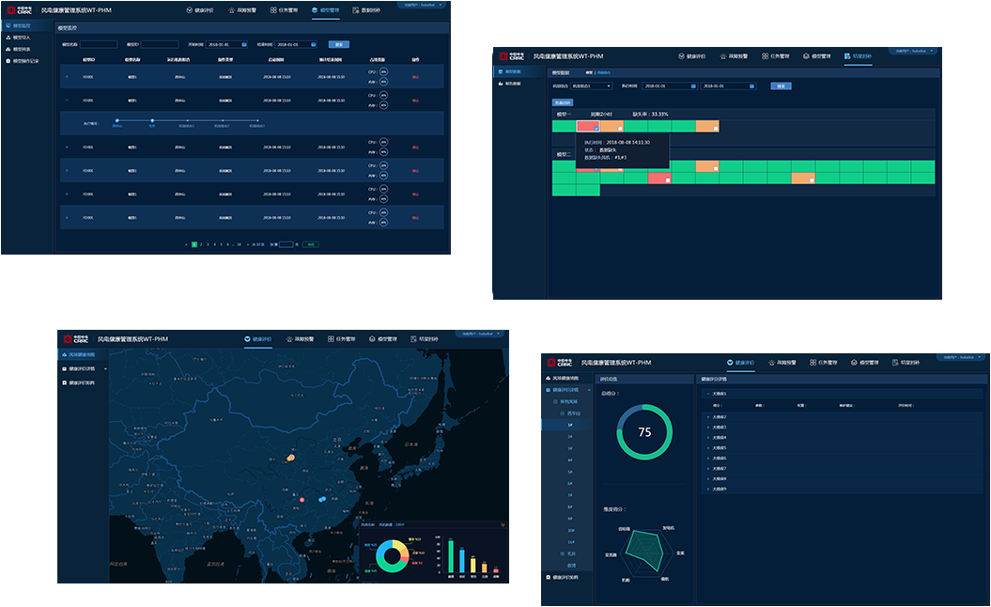
Task: Click the 健康评价档案 icon in the score window sidebar
Action: pos(548,577)
